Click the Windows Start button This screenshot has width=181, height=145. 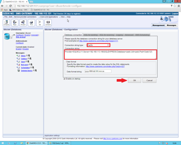point(3,143)
